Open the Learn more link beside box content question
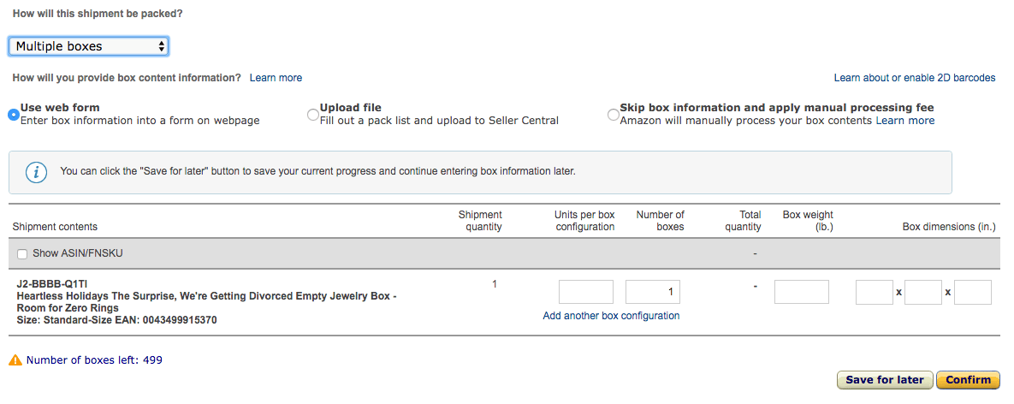The image size is (1014, 404). pyautogui.click(x=276, y=78)
